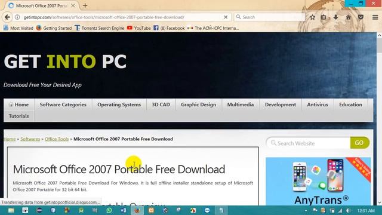Open a new browser tab

pos(85,5)
